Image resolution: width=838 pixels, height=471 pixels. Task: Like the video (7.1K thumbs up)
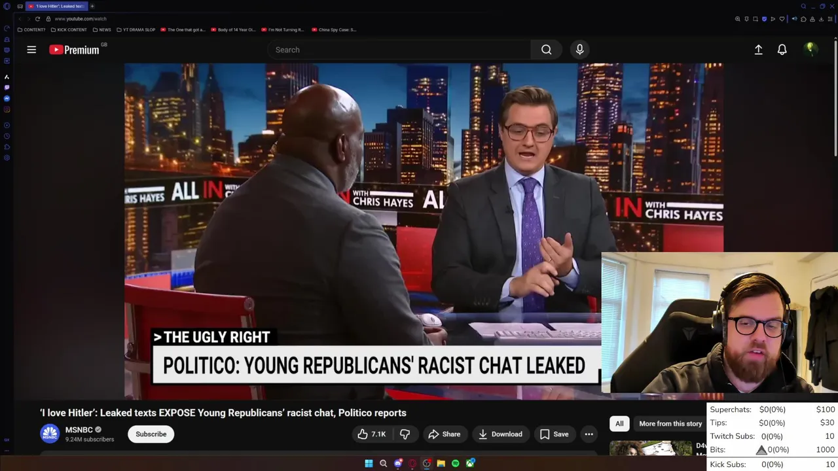pyautogui.click(x=371, y=434)
